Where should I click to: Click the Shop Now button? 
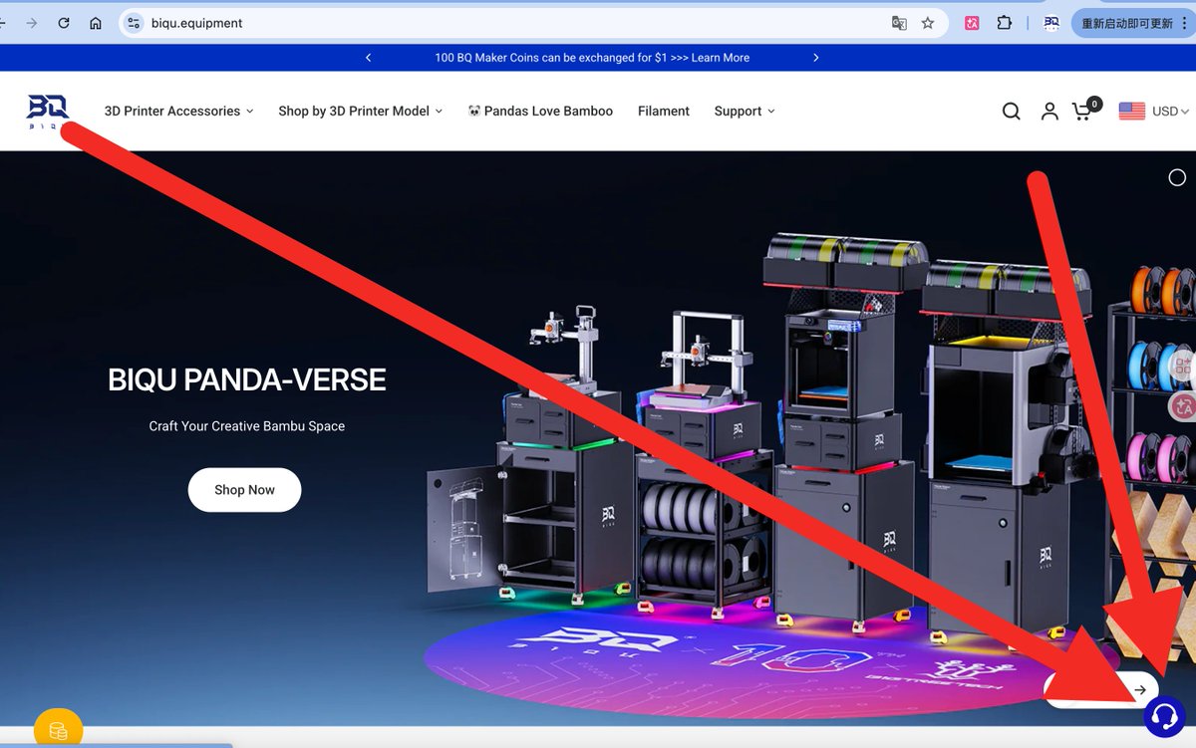[x=244, y=490]
